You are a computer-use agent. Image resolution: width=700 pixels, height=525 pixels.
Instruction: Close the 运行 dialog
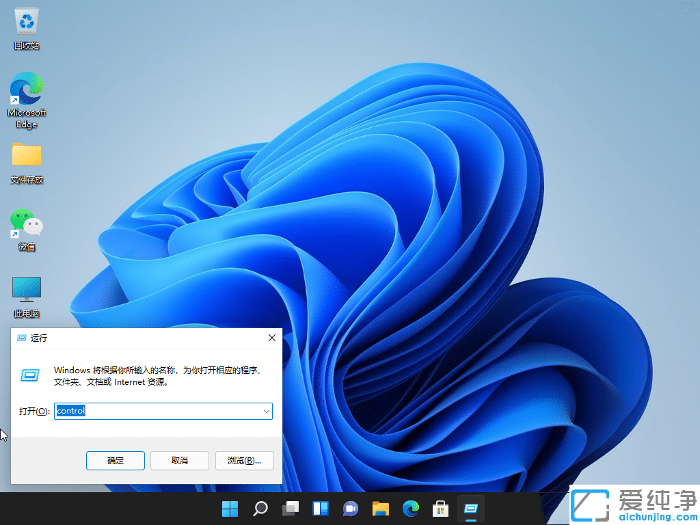coord(271,338)
